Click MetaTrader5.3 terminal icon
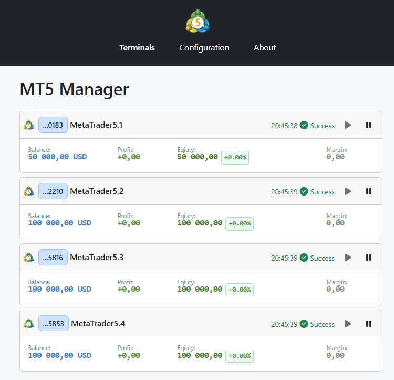This screenshot has height=380, width=394. pos(29,258)
